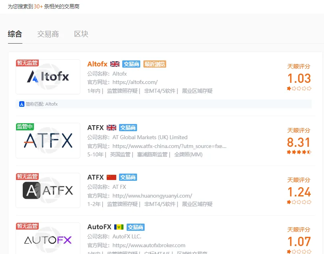
Task: Open the AutoFX broker title
Action: (99, 227)
